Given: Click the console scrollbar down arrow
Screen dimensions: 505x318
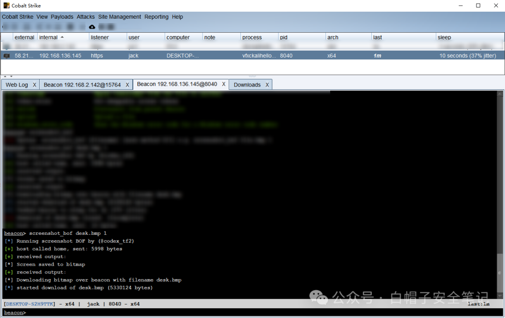Looking at the screenshot, I should click(x=500, y=296).
